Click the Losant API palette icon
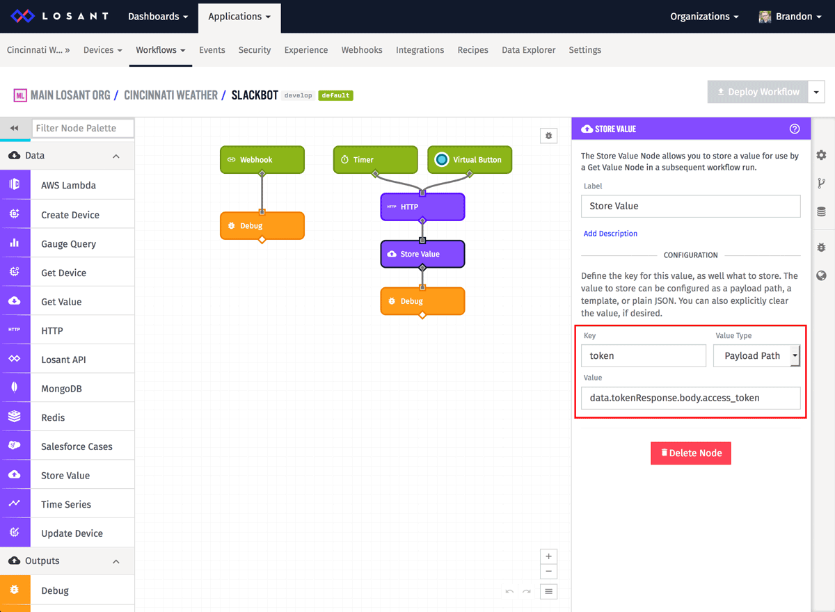 [x=15, y=360]
